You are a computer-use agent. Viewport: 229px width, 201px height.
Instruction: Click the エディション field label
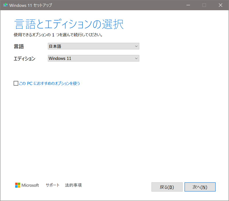tap(24, 59)
